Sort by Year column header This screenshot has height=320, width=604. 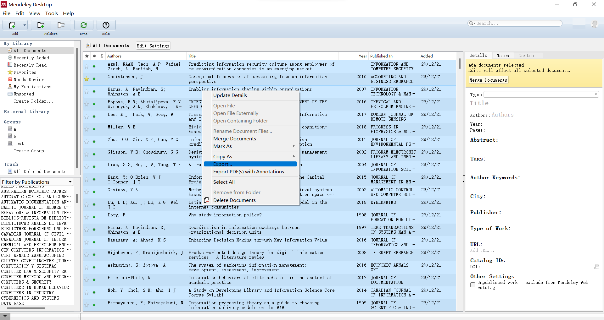353,56
